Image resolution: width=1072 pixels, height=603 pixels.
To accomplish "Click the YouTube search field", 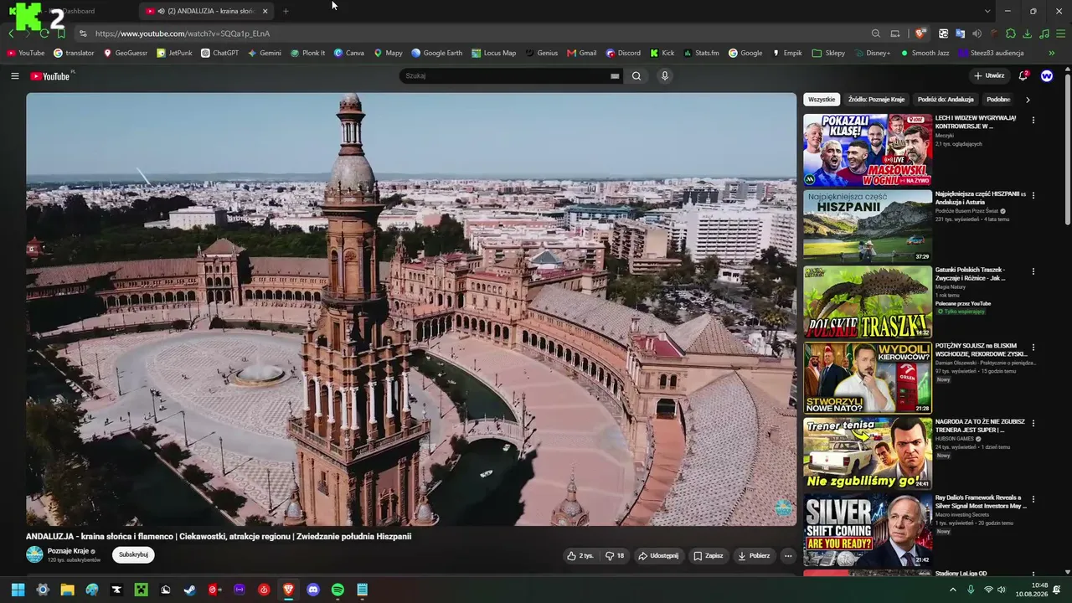I will click(504, 76).
